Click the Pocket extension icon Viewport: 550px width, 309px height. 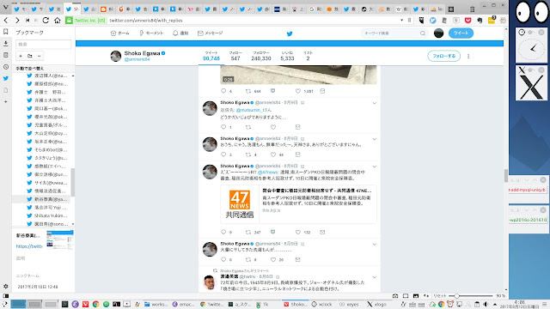pyautogui.click(x=467, y=21)
